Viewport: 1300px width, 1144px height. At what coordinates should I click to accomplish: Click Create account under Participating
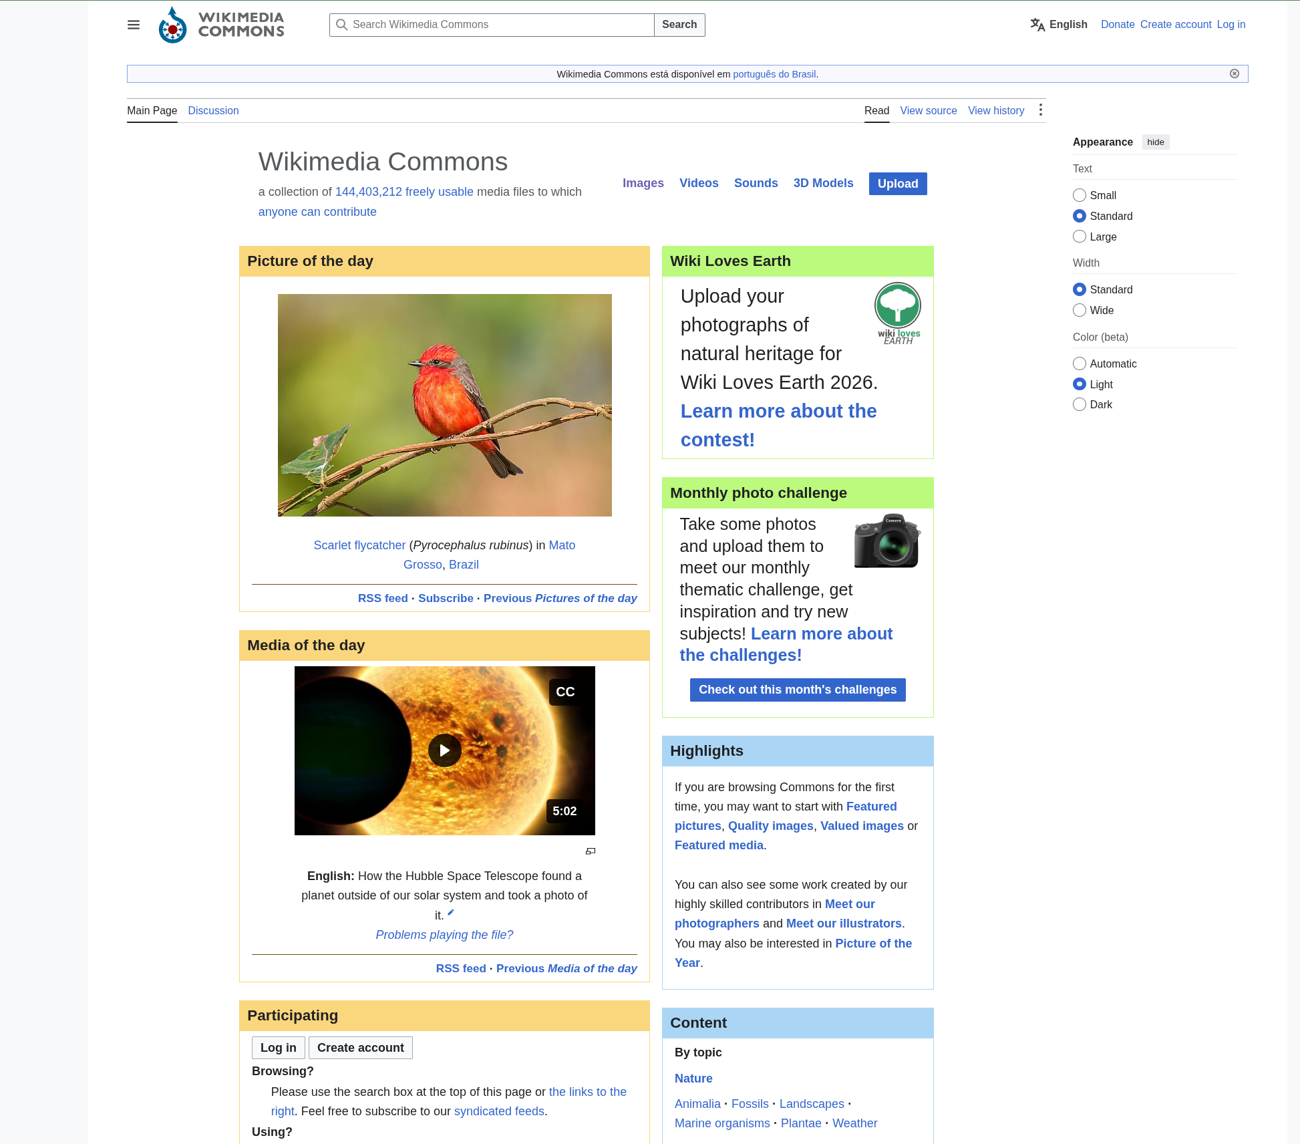[361, 1048]
